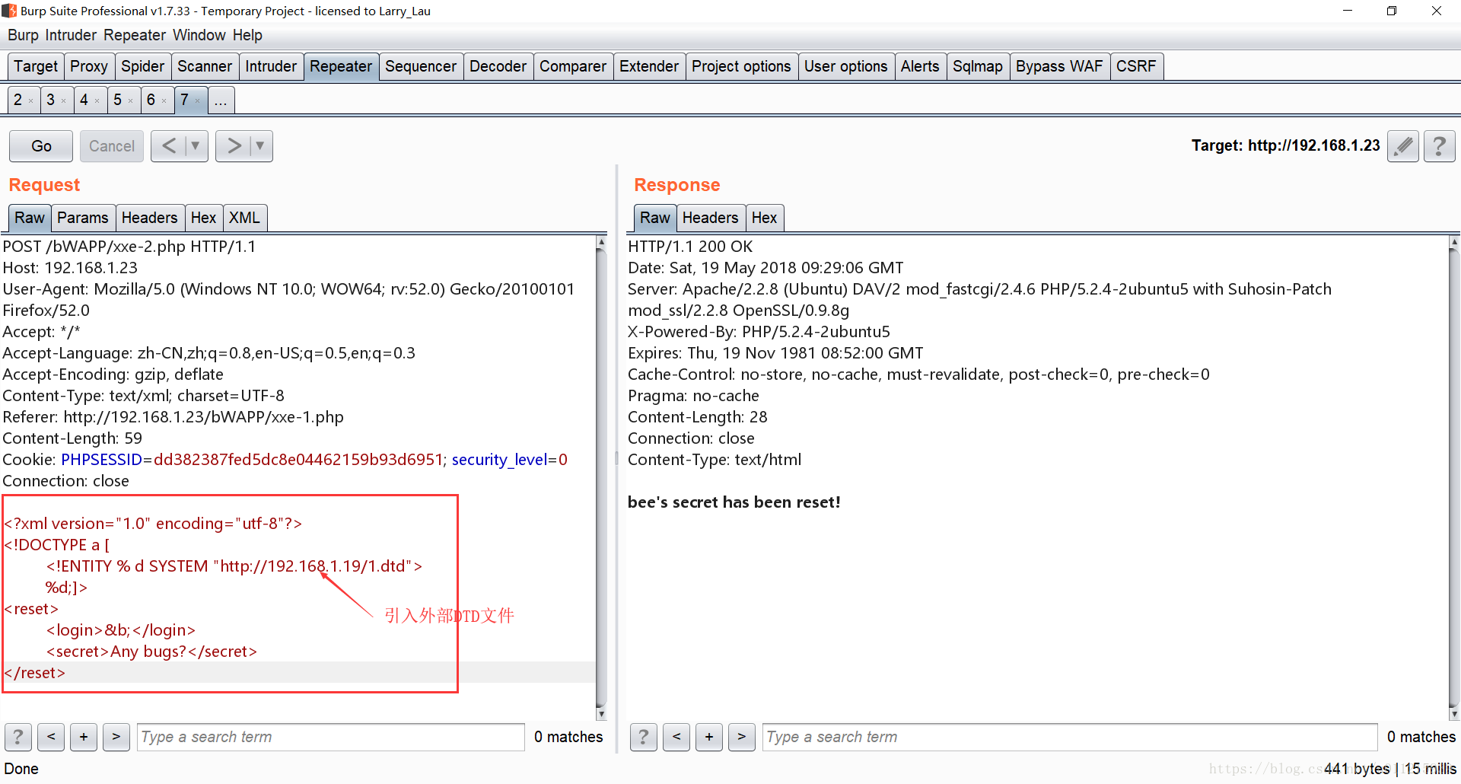1461x784 pixels.
Task: Find previous match in request search
Action: coord(51,737)
